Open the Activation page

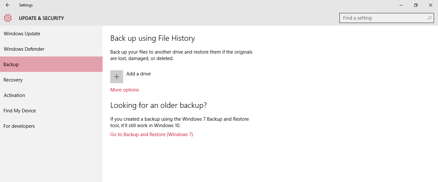tap(14, 95)
